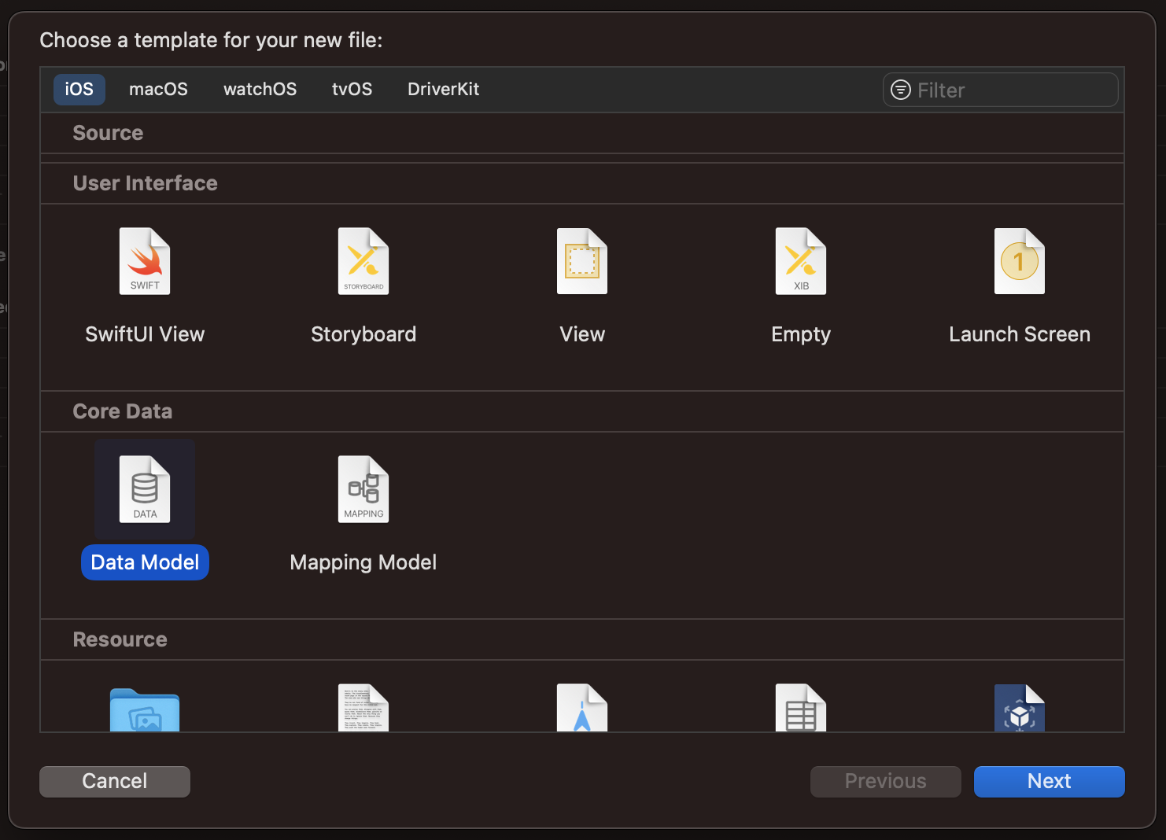Choose the GPX location arrow file template
The height and width of the screenshot is (840, 1166).
582,708
